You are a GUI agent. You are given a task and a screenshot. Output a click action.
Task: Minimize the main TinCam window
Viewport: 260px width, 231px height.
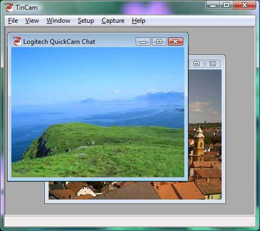[213, 5]
